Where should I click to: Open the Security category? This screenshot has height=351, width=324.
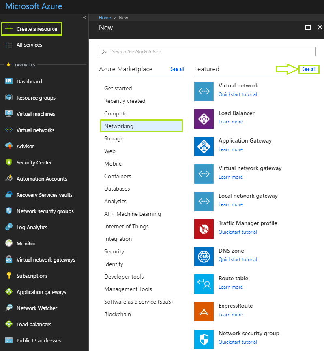click(114, 251)
